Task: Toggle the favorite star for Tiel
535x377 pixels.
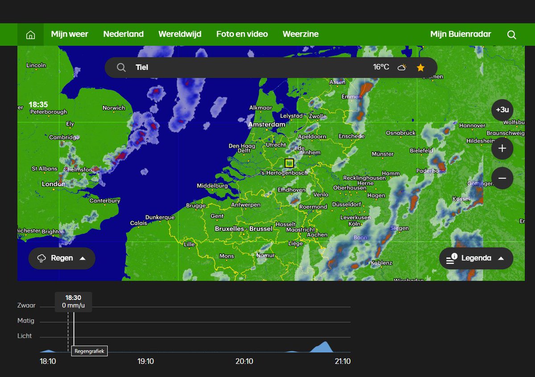Action: [420, 67]
